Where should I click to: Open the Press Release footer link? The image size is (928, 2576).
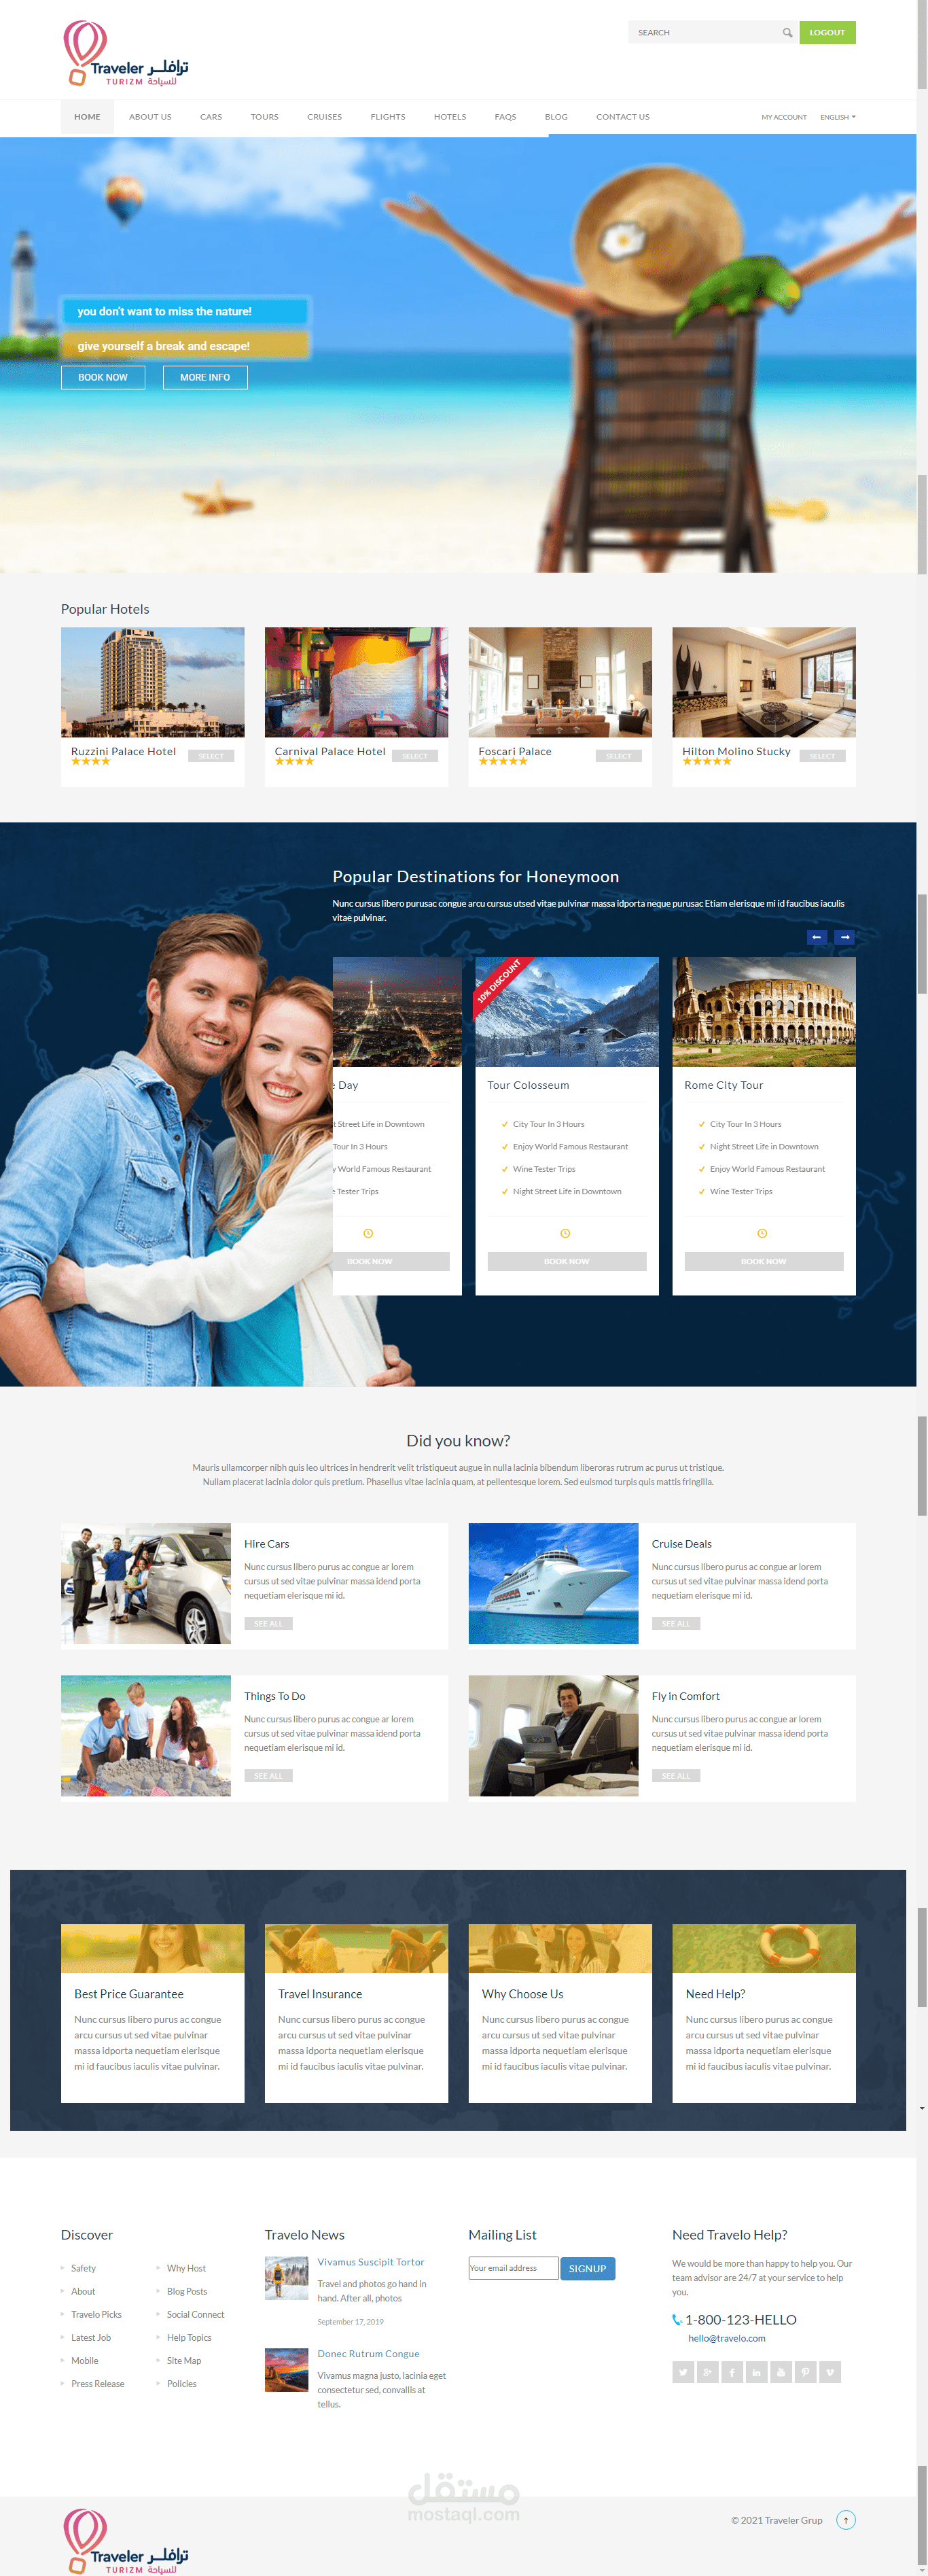point(98,2383)
